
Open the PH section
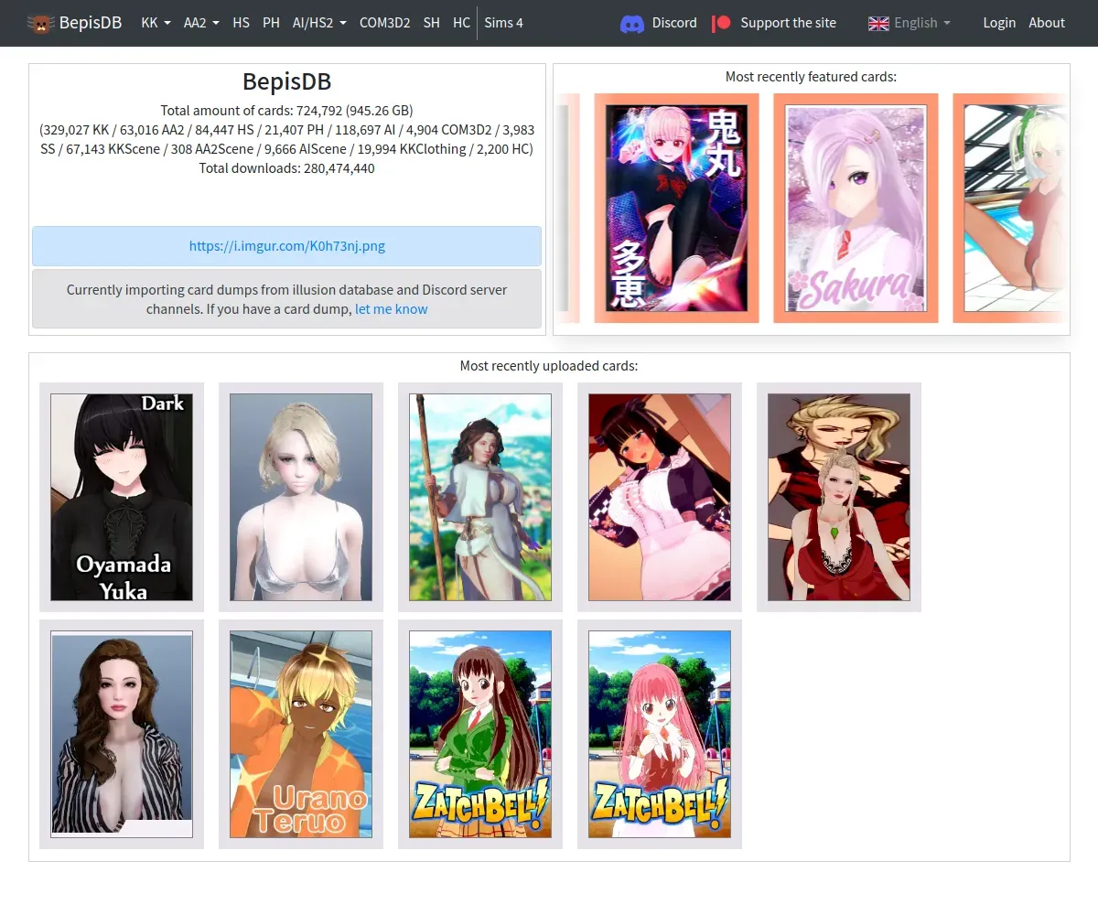tap(271, 23)
